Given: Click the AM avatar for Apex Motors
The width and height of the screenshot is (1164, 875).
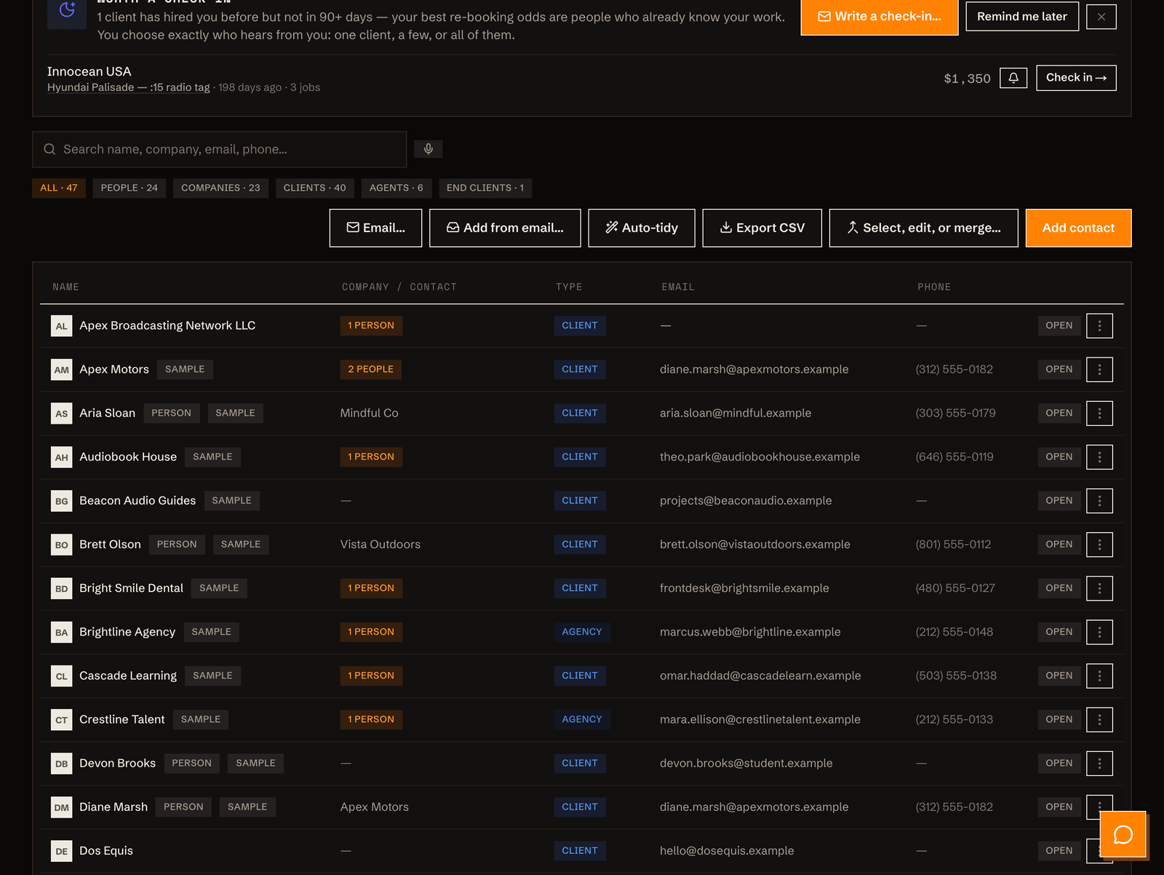Looking at the screenshot, I should click(x=62, y=370).
